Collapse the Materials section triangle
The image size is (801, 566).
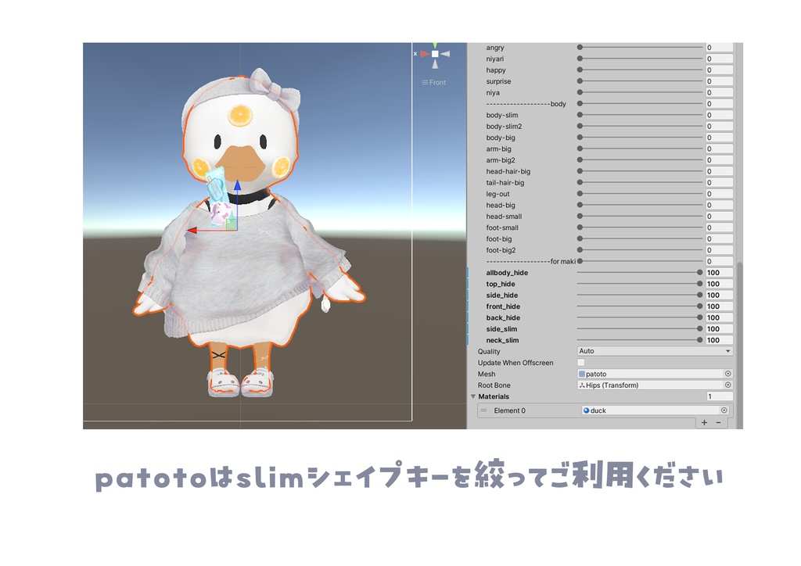tap(472, 396)
